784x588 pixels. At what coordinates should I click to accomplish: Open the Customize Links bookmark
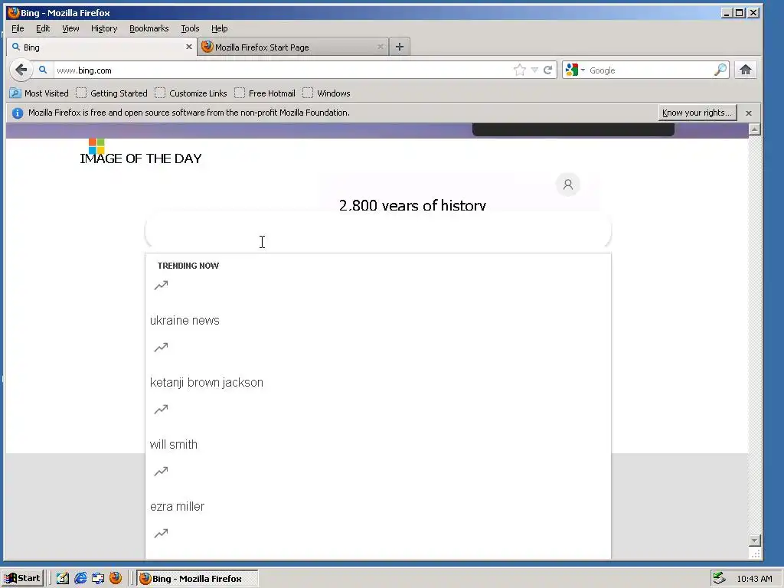pos(191,93)
